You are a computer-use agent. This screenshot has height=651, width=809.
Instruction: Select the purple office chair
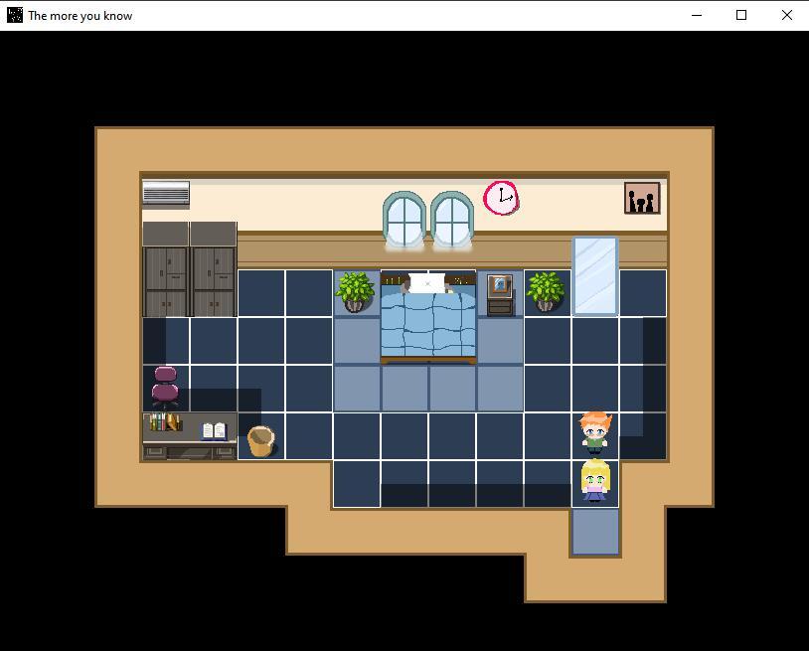pyautogui.click(x=165, y=387)
